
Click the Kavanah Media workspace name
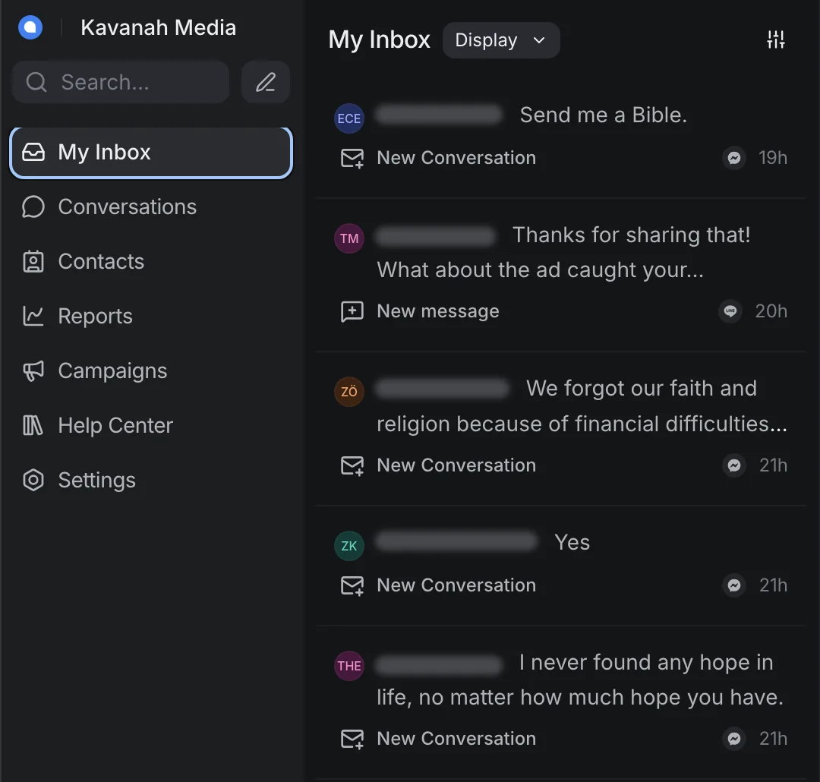click(158, 27)
